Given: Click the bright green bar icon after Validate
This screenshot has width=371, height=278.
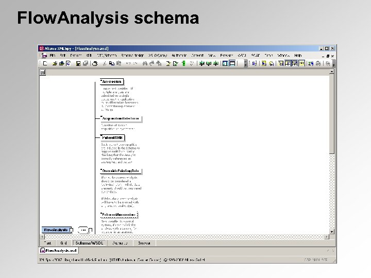Looking at the screenshot, I should click(183, 63).
